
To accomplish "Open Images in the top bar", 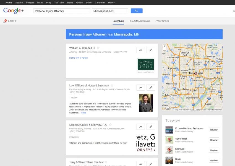I will pos(30,2).
